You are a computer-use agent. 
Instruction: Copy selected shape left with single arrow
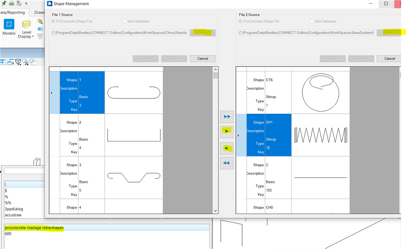point(227,148)
